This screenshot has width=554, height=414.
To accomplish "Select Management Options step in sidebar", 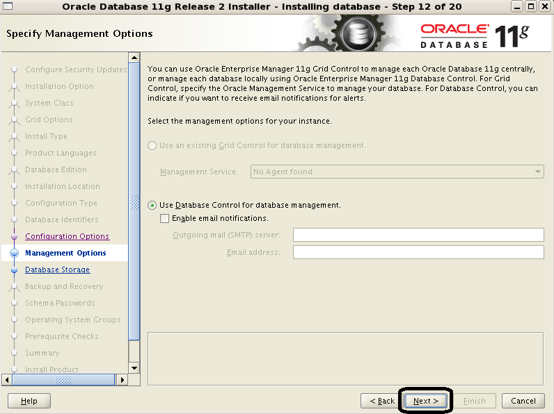I will 65,253.
